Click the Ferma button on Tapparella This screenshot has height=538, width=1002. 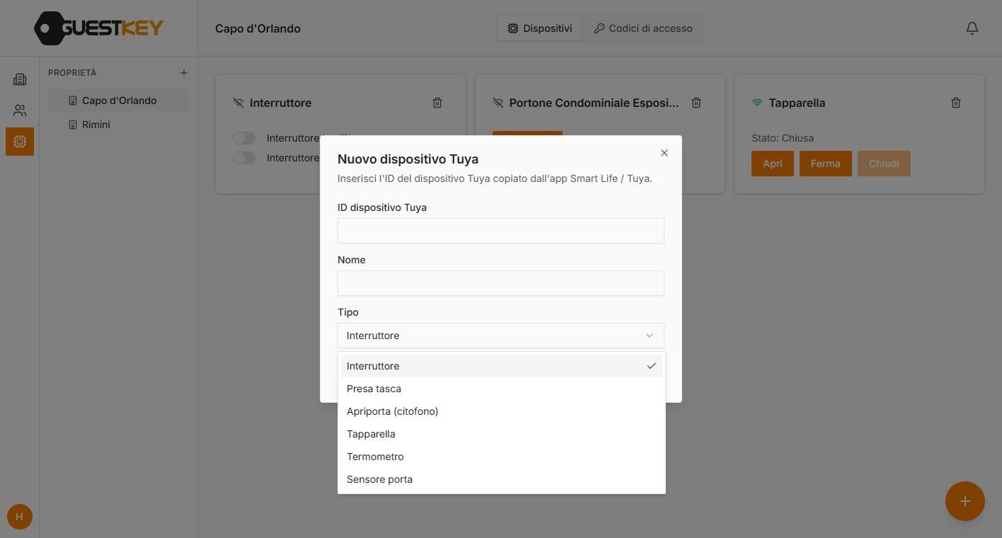click(x=826, y=164)
